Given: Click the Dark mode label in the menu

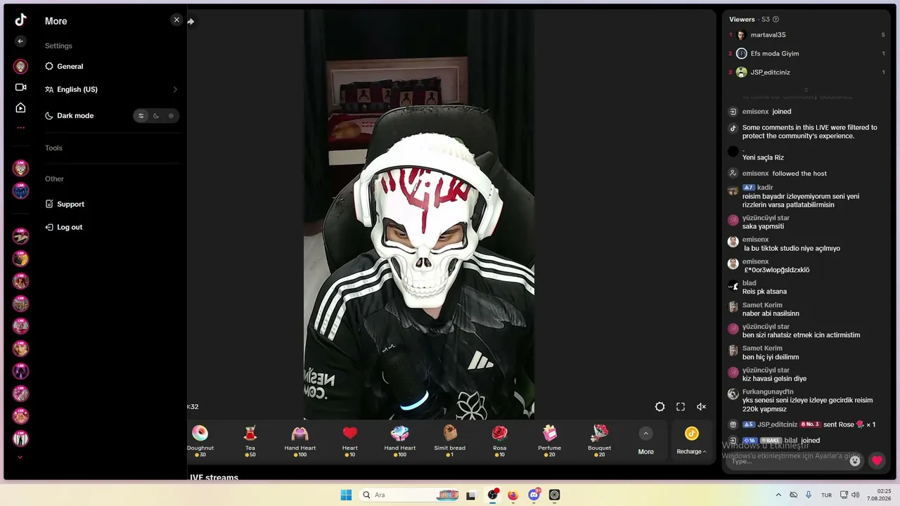Looking at the screenshot, I should [x=75, y=116].
